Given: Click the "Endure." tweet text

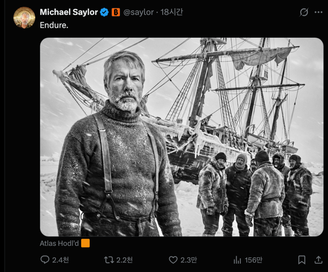Looking at the screenshot, I should coord(54,25).
